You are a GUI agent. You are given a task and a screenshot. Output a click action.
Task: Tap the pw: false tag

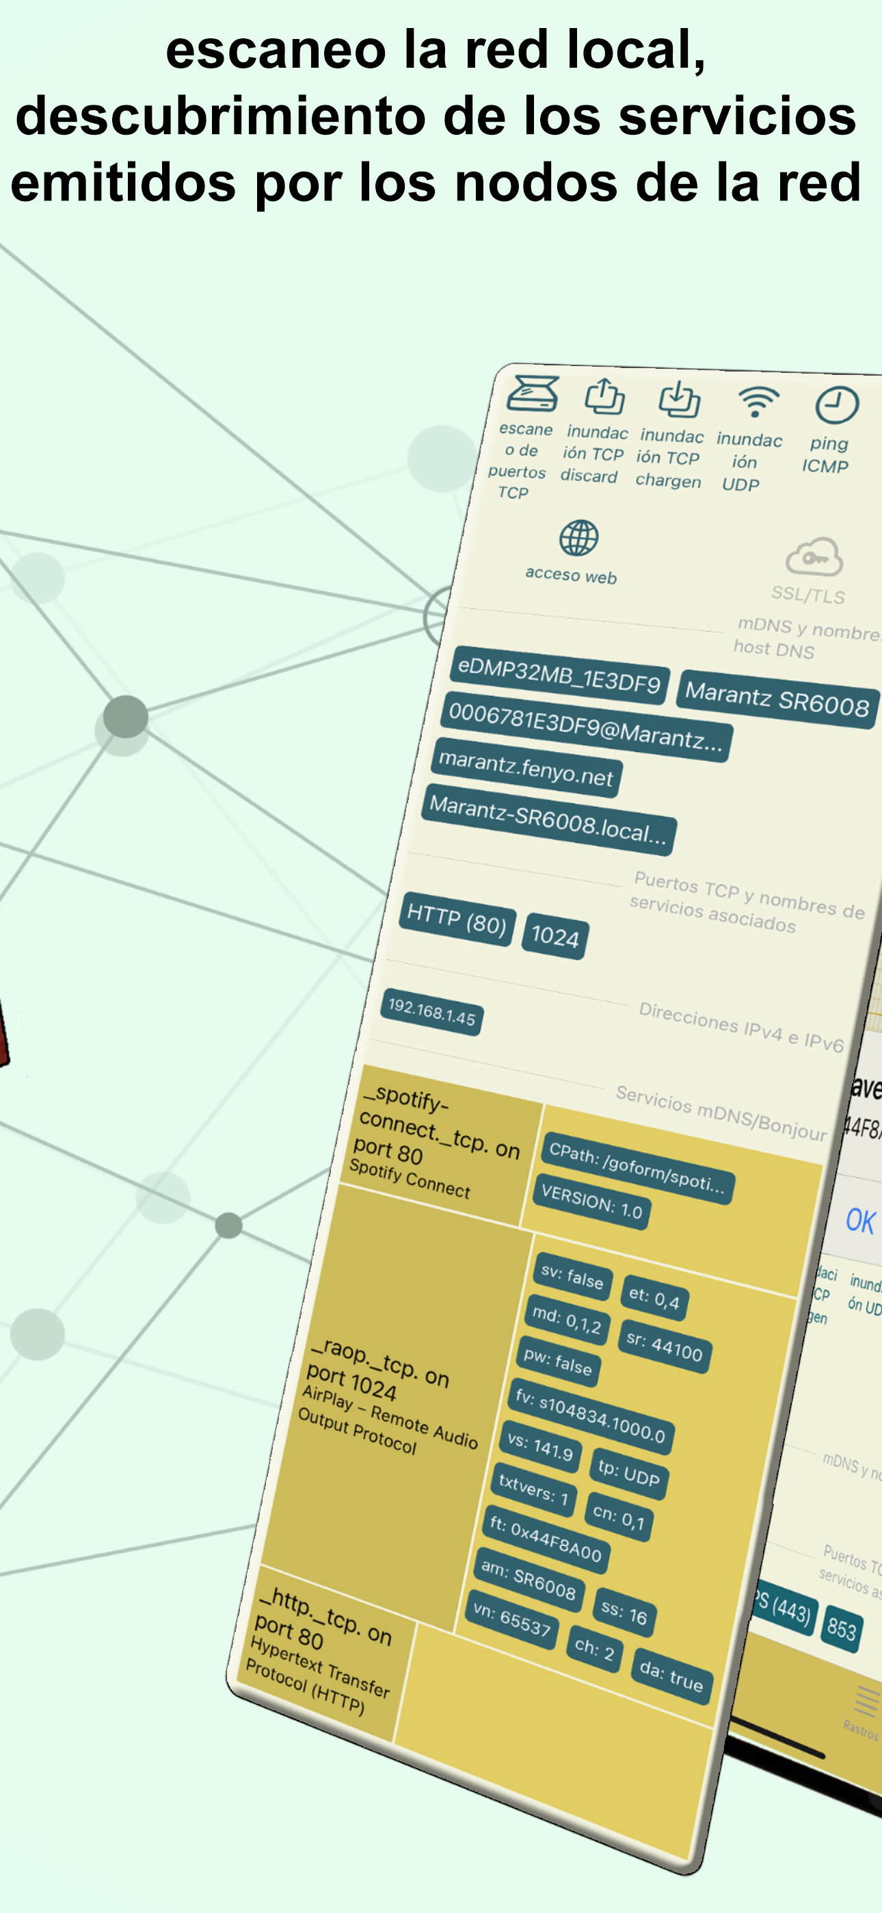557,1362
